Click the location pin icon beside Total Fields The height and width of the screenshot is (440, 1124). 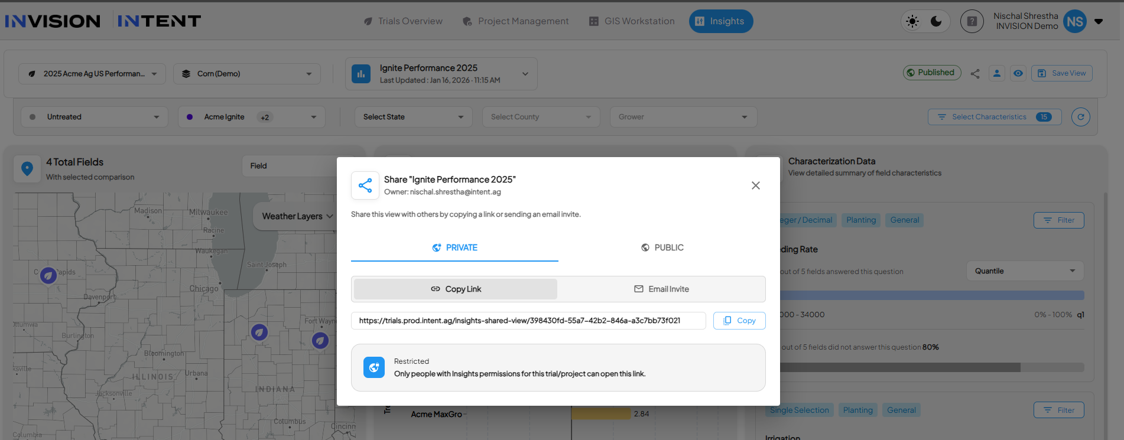coord(27,168)
